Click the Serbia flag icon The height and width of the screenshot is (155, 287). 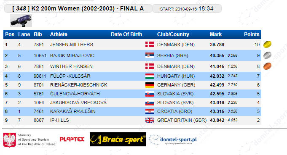pyautogui.click(x=150, y=55)
